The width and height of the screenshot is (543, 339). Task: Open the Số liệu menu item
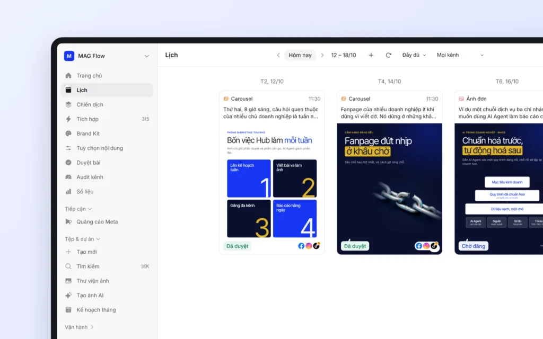[107, 191]
